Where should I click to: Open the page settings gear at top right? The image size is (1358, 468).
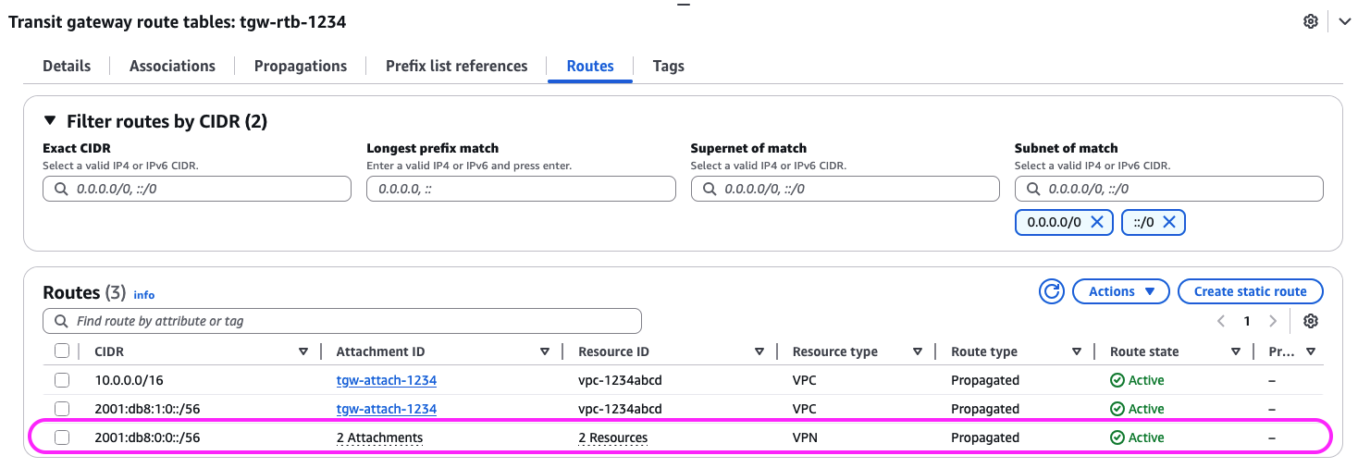click(1310, 21)
